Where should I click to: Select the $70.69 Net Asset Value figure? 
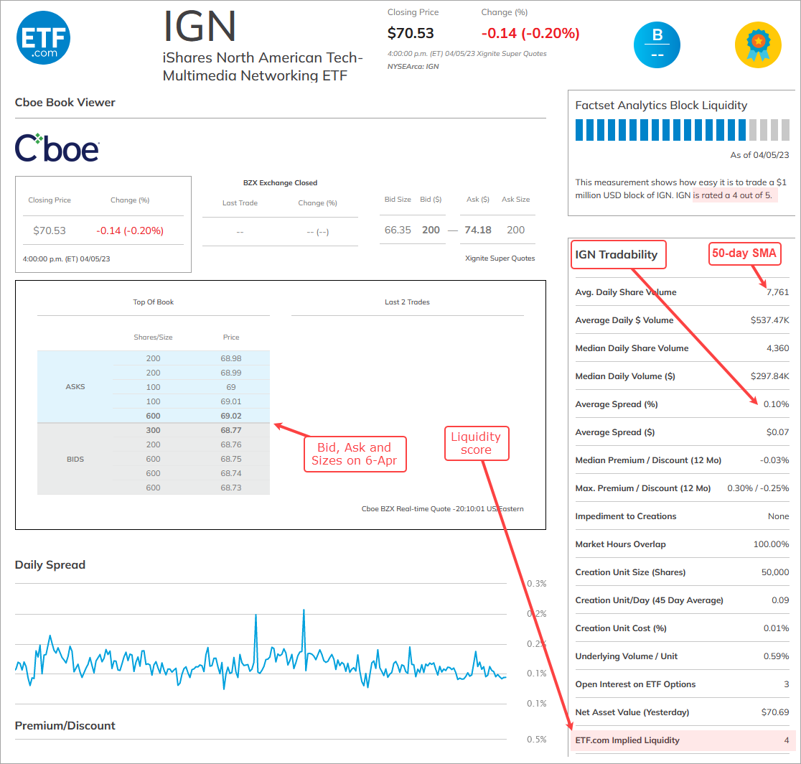(775, 712)
